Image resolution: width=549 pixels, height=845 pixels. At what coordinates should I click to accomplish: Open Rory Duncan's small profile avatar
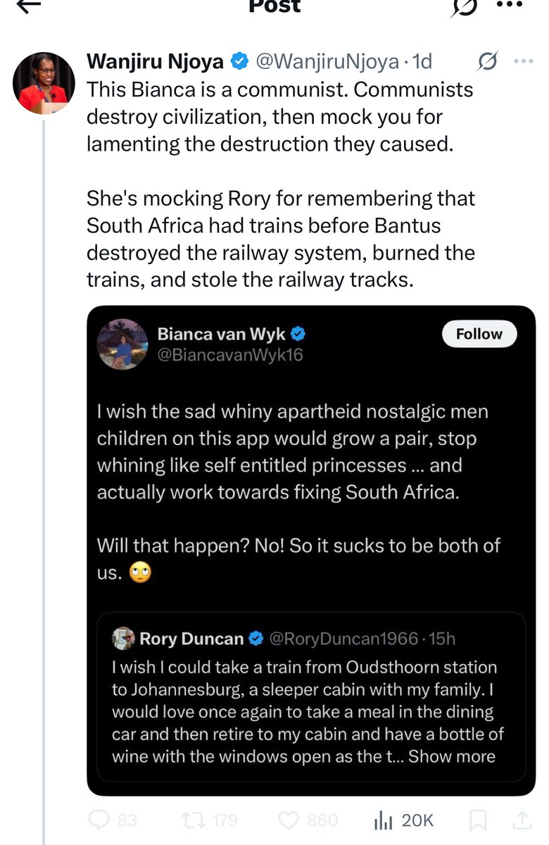click(123, 639)
